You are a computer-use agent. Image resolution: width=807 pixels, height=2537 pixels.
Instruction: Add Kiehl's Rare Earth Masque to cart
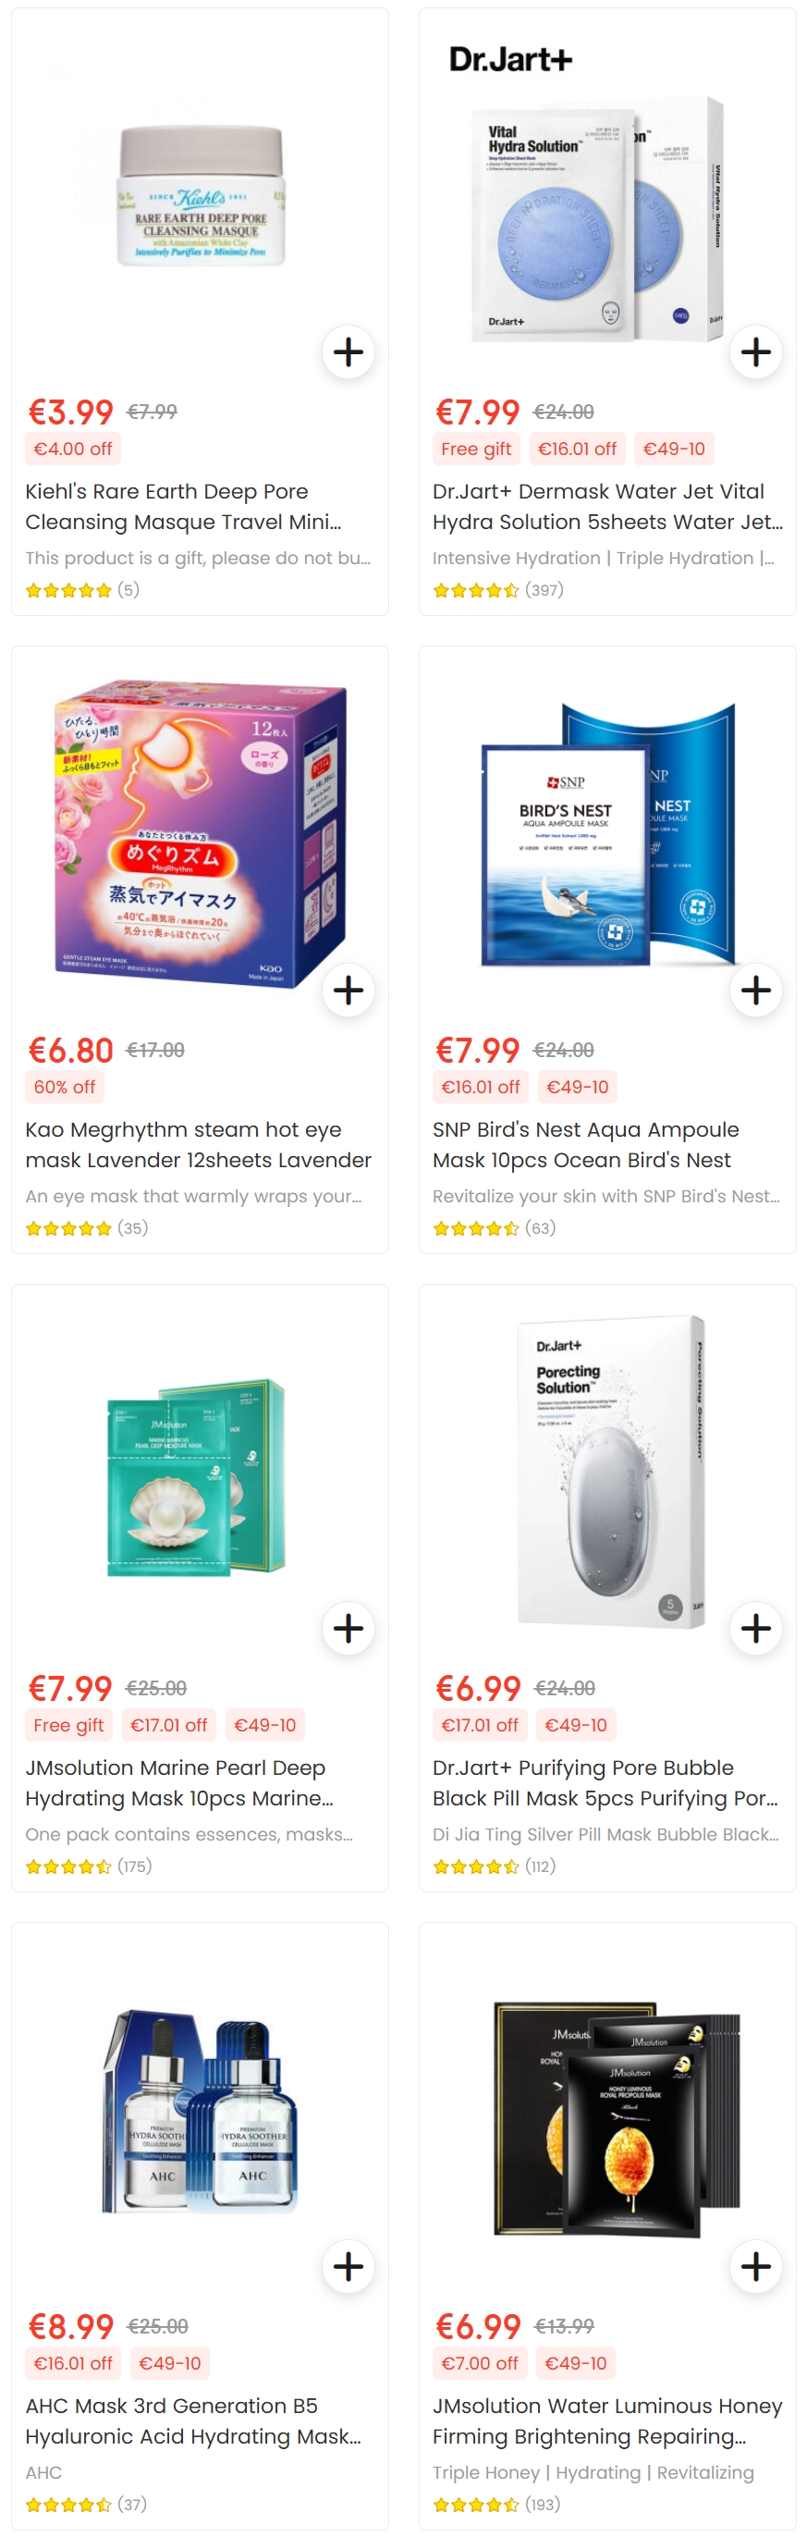pyautogui.click(x=348, y=351)
